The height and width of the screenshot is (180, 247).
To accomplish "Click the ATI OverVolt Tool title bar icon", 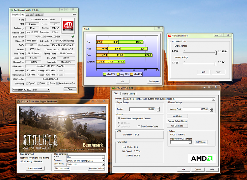I will coord(170,36).
